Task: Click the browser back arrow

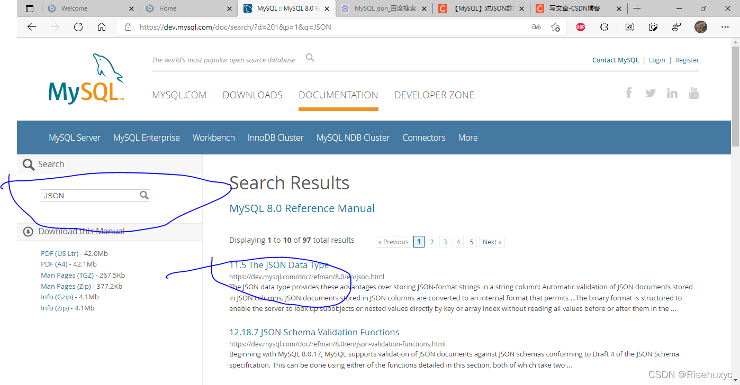Action: 32,27
